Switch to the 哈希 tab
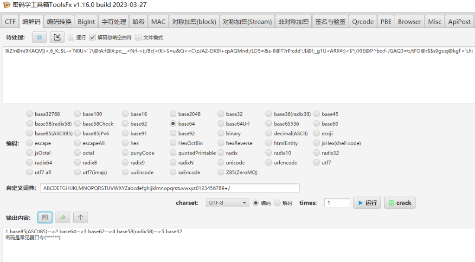The image size is (475, 262). (x=138, y=22)
